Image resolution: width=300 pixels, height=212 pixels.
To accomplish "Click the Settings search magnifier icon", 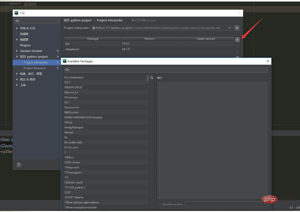I will click(x=17, y=21).
